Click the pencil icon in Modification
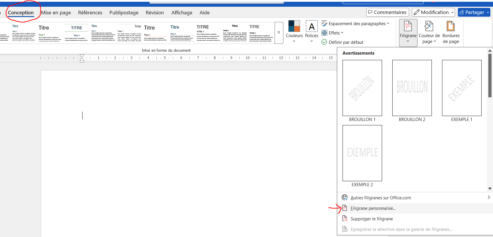Viewport: 493px width, 237px height. click(x=417, y=12)
